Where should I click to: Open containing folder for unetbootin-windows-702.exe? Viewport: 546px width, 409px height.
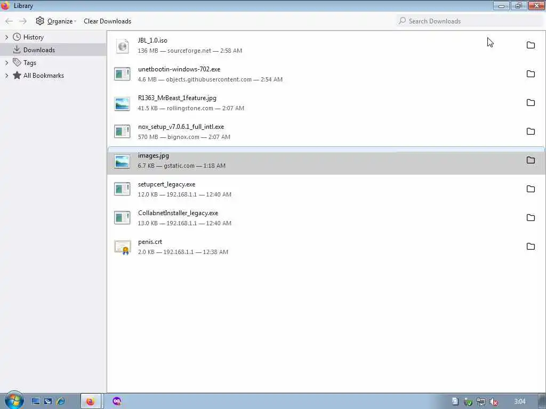(x=531, y=73)
